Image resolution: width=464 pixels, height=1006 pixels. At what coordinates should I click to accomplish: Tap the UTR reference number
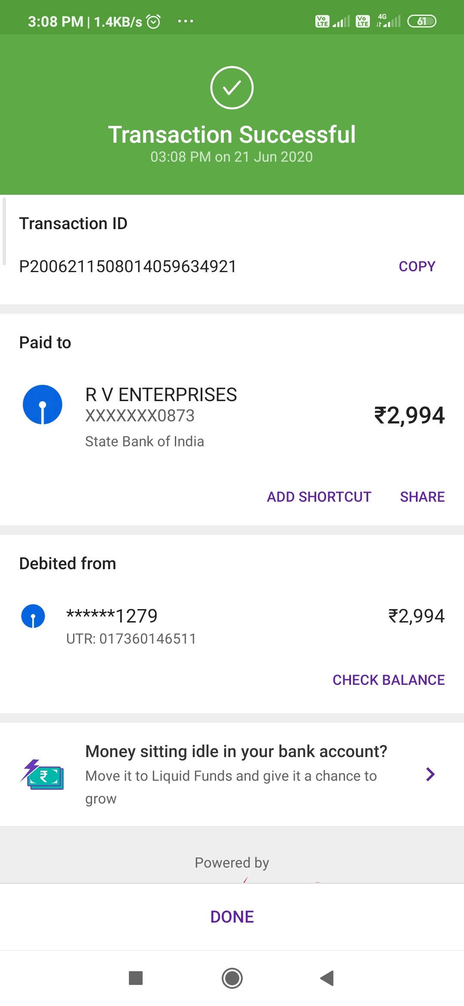click(x=131, y=639)
